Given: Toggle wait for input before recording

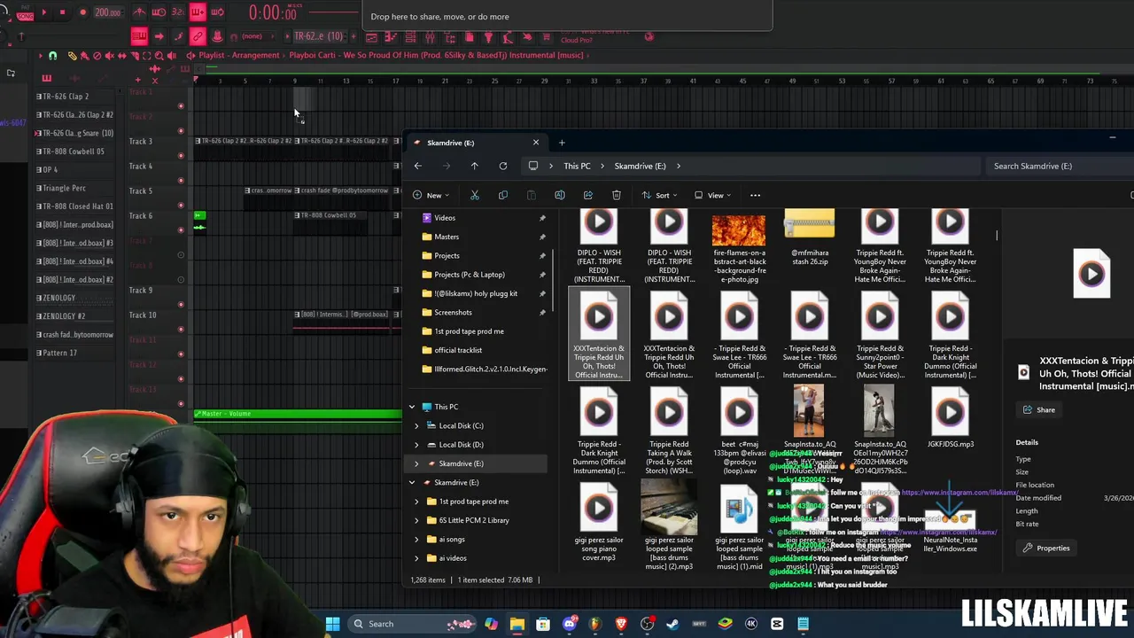Looking at the screenshot, I should [159, 12].
